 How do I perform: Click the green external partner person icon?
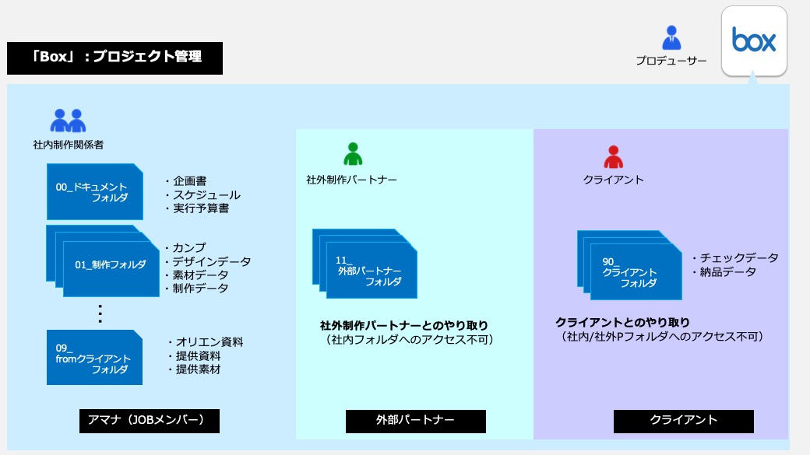click(x=353, y=154)
